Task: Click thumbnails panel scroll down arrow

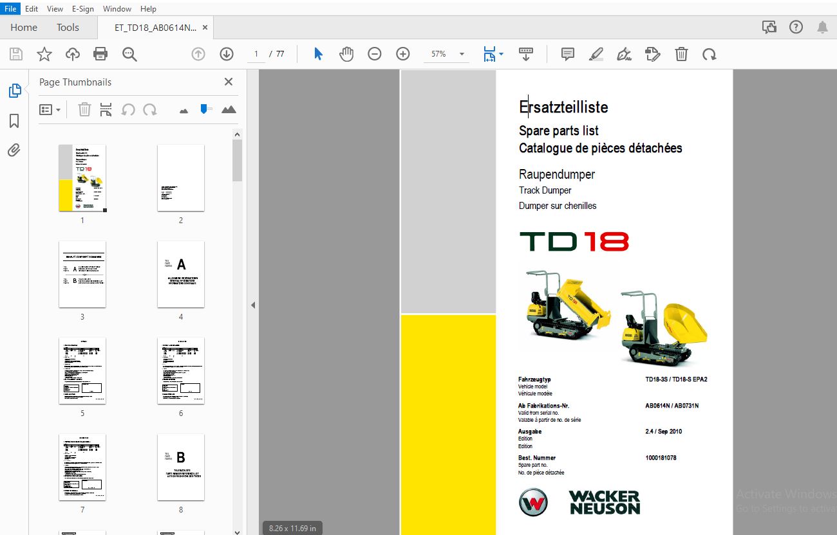Action: pos(237,531)
